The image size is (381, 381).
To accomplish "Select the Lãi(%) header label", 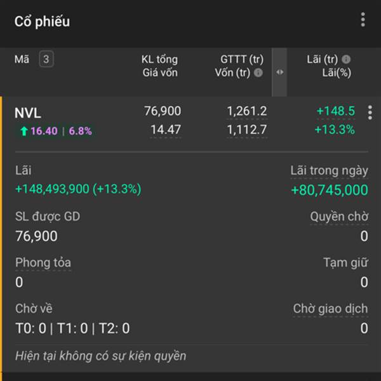I will pos(337,72).
